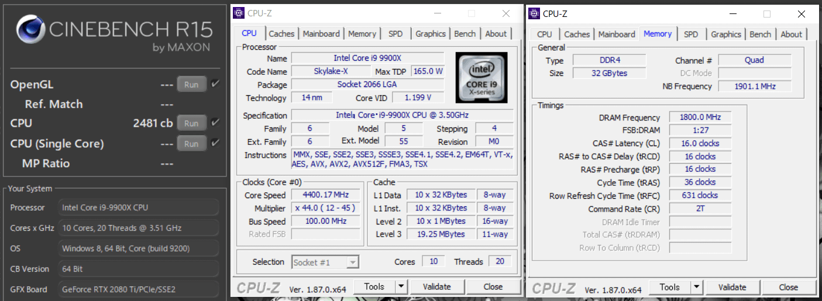Run the OpenGL benchmark
The height and width of the screenshot is (301, 822).
pos(191,85)
